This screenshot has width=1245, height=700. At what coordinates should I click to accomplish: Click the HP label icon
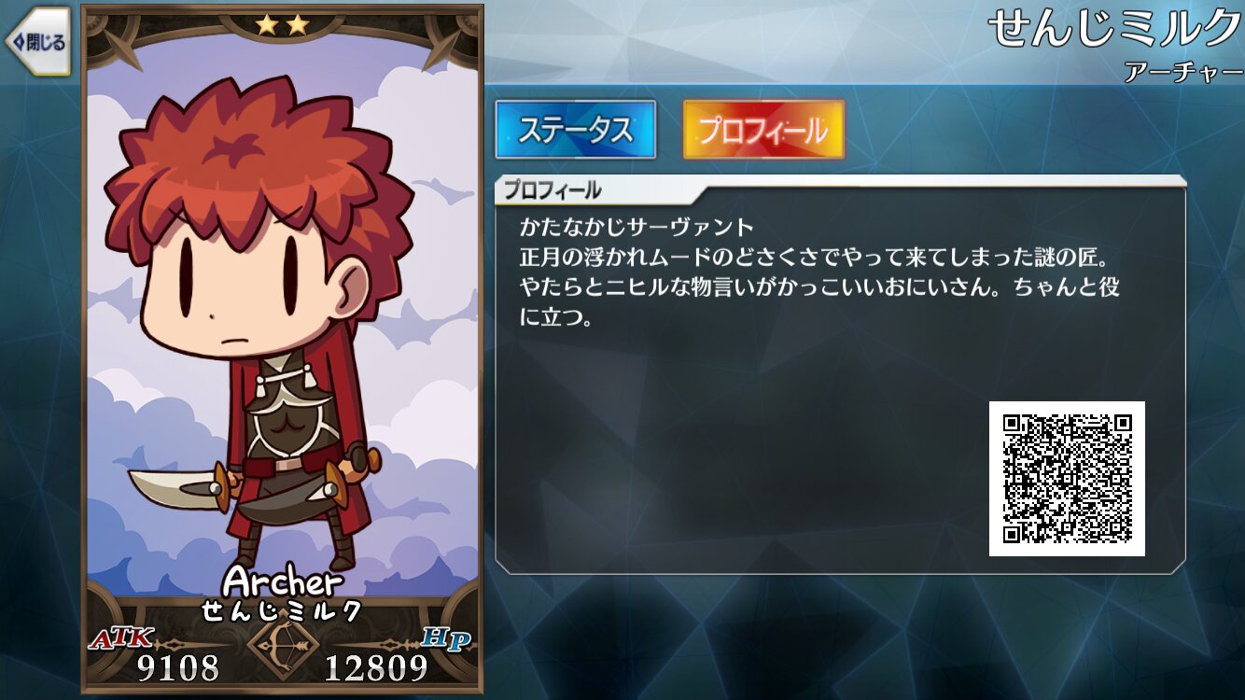click(446, 638)
